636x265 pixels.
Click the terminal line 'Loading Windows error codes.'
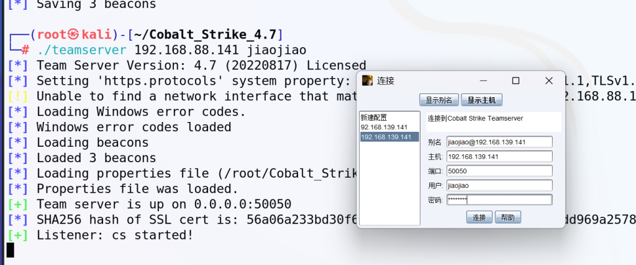click(x=141, y=111)
